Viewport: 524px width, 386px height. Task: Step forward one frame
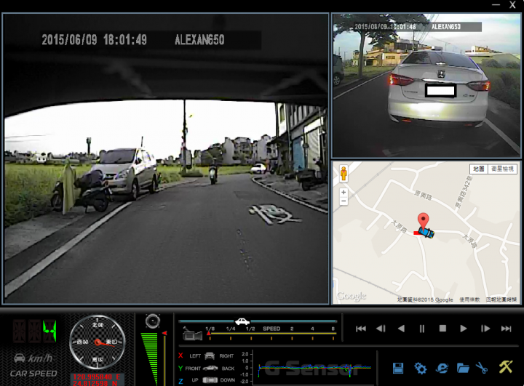pos(485,329)
